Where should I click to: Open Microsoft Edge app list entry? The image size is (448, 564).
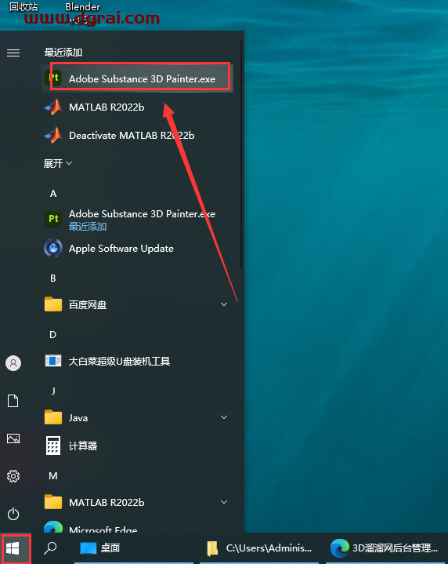coord(137,527)
